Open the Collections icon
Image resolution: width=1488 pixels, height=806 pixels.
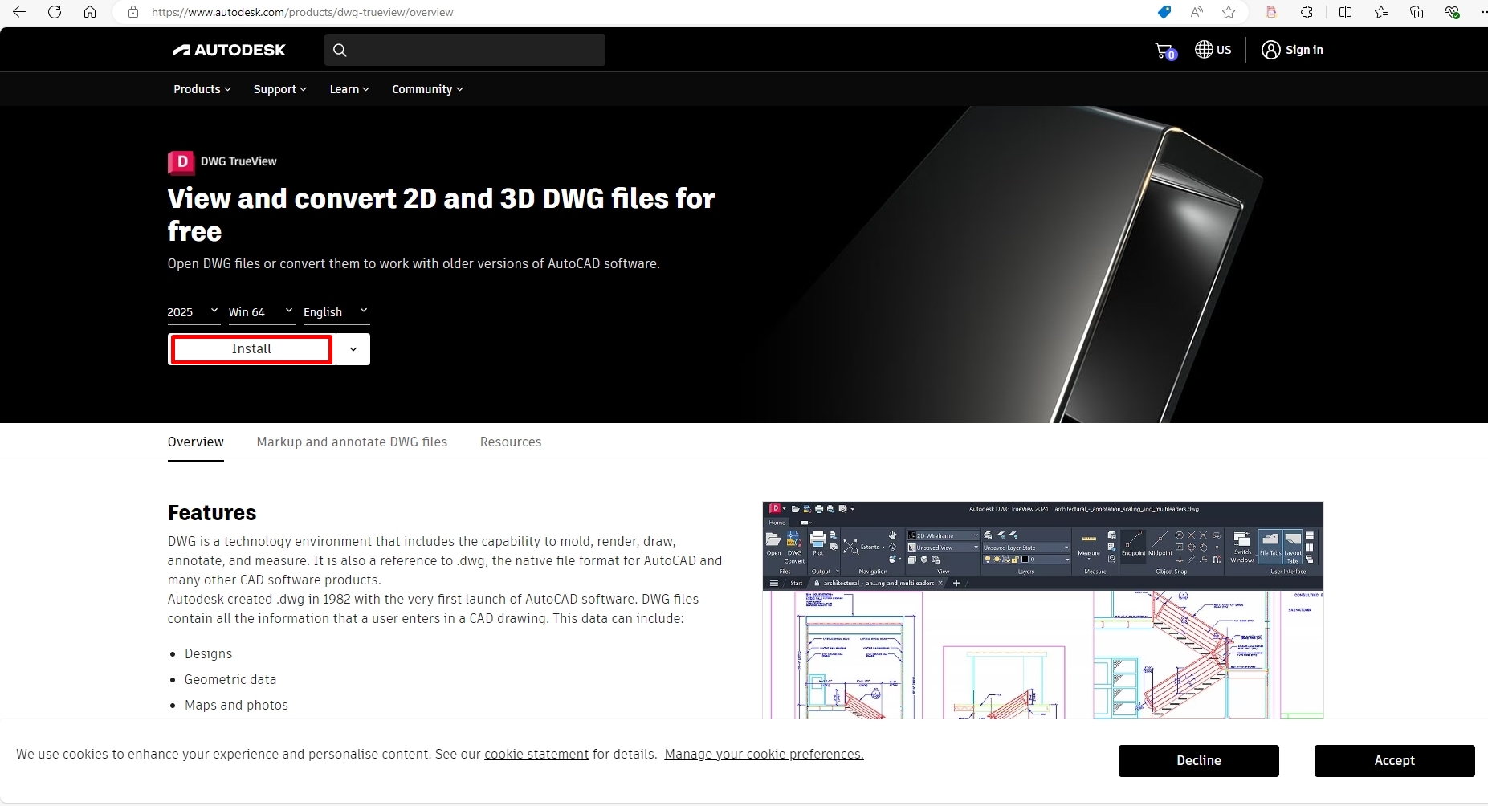coord(1417,12)
